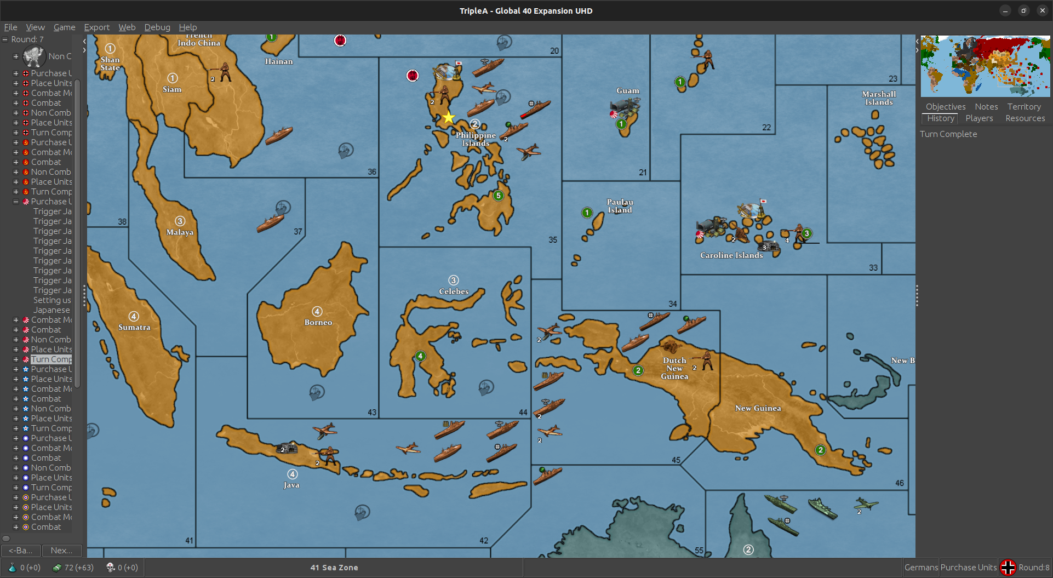Screen dimensions: 1053x578
Task: Click the world minimap thumbnail
Action: (x=985, y=66)
